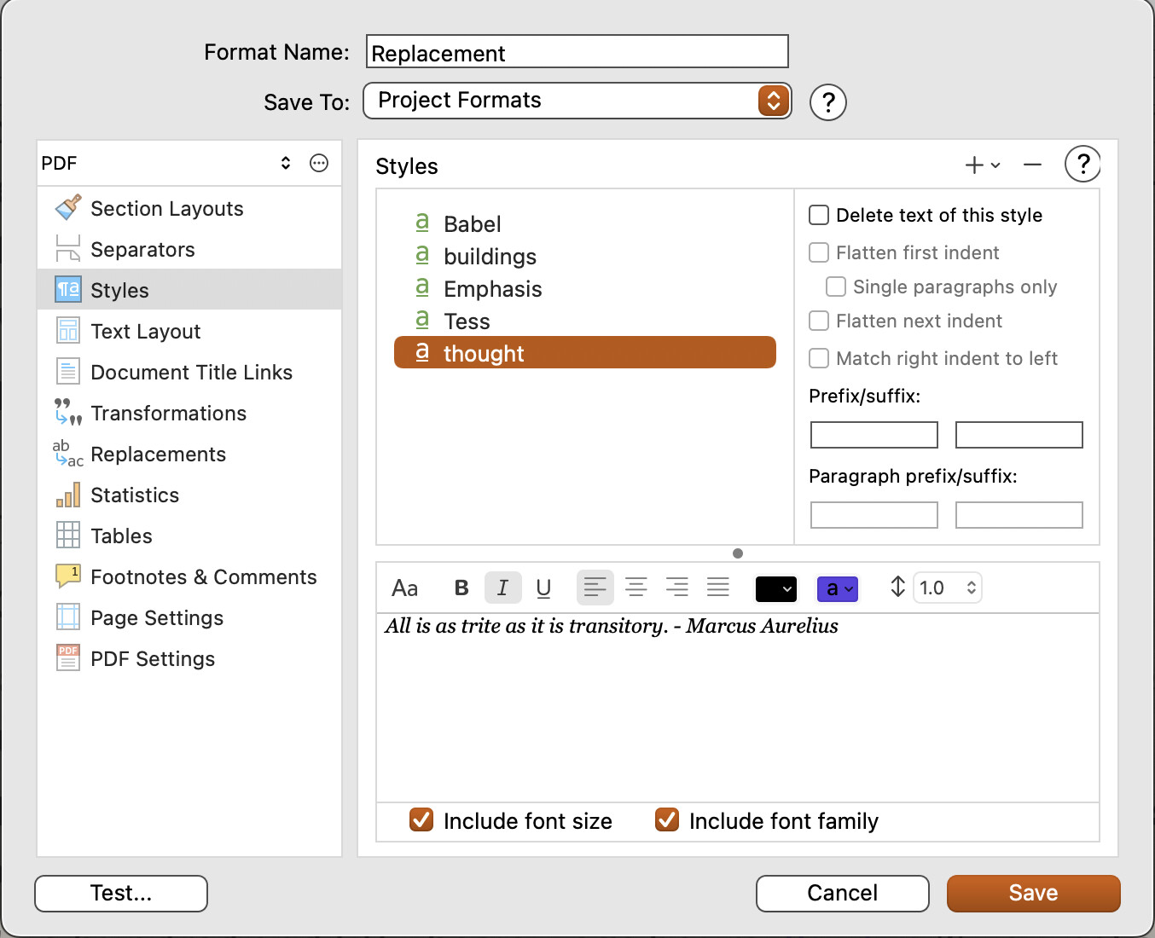The height and width of the screenshot is (938, 1155).
Task: Open the text color dropdown
Action: pos(776,588)
